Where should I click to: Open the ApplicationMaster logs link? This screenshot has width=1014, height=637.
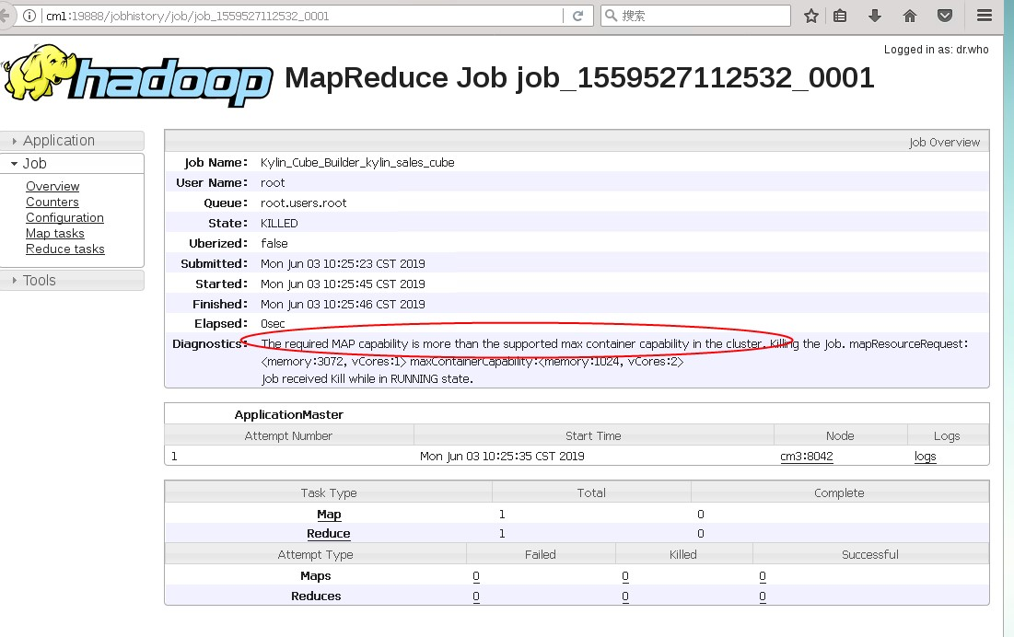926,456
